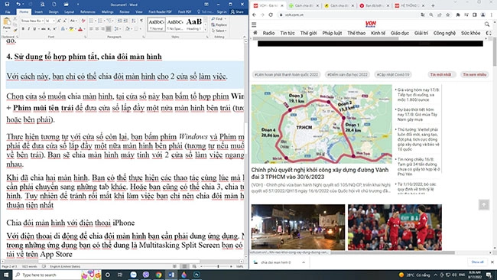Bookmark this page with star icon
Screen dimensions: 497x280
(x=447, y=15)
